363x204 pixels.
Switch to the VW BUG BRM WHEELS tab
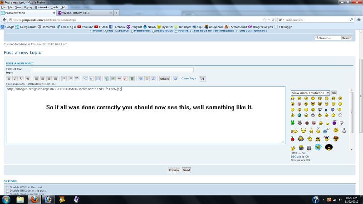[85, 13]
